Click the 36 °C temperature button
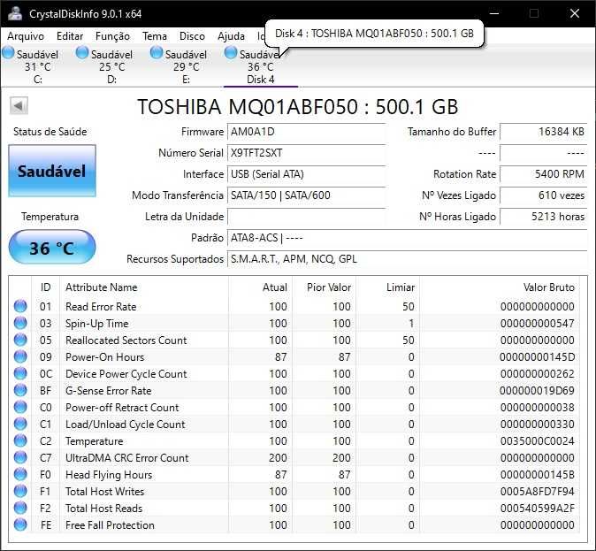Viewport: 596px width, 551px height. (x=51, y=248)
